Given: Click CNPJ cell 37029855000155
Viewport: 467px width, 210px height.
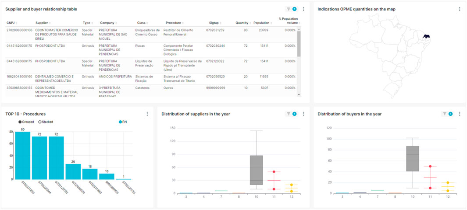Looking at the screenshot, I should point(19,88).
